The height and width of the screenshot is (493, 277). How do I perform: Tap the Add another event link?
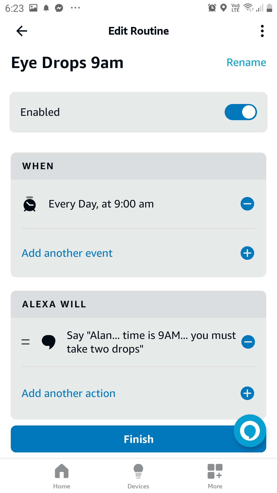(67, 253)
